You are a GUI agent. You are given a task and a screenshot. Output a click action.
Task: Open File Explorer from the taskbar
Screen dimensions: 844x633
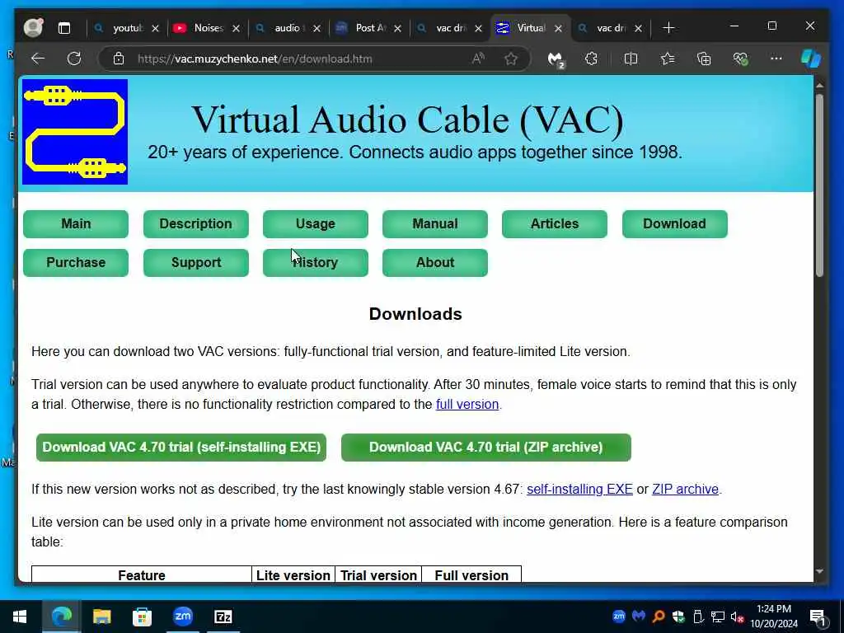pos(101,617)
